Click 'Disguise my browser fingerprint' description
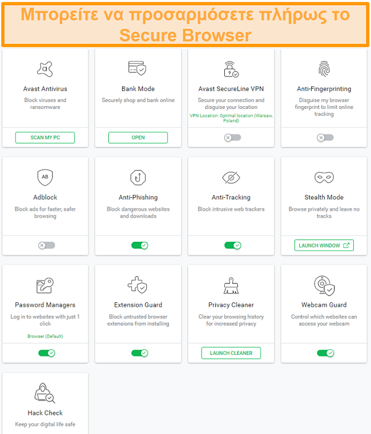This screenshot has height=434, width=371. pyautogui.click(x=324, y=107)
